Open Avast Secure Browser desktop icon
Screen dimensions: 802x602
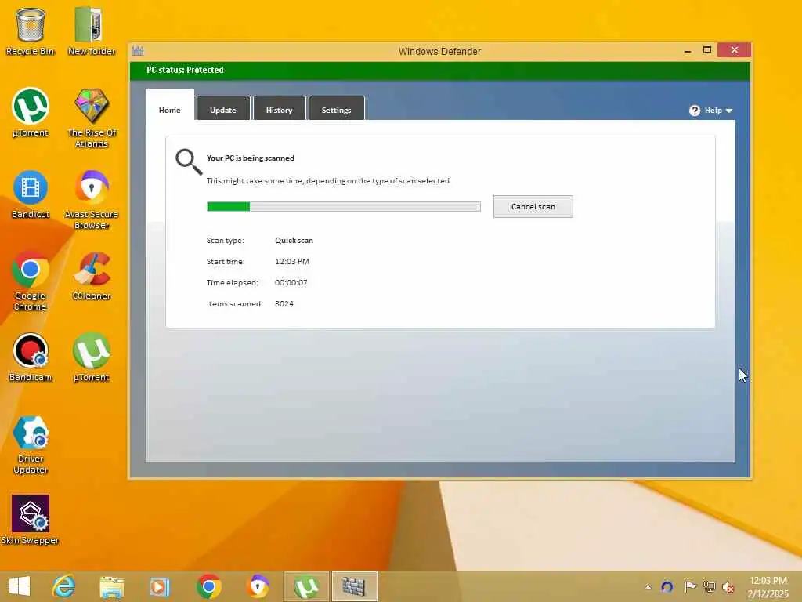[92, 200]
